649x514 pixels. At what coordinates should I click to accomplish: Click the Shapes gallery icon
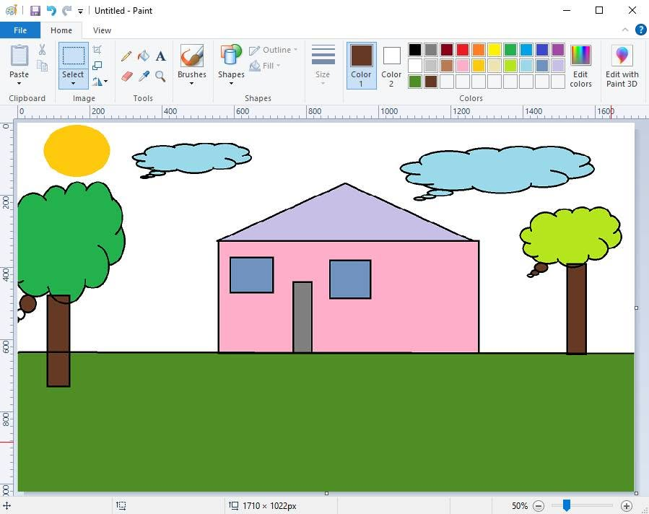coord(230,56)
